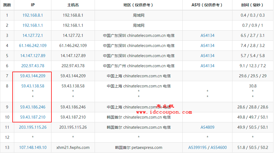This screenshot has width=274, height=153.
Task: Click the 时间（毫秒） column header
Action: point(253,5)
